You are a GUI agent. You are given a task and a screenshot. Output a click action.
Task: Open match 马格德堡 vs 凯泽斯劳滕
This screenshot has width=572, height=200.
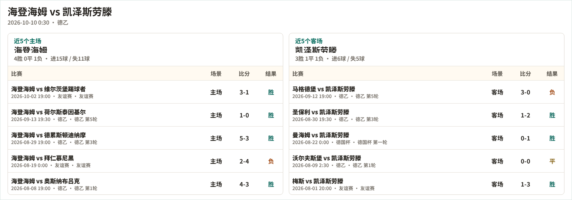[x=324, y=89]
